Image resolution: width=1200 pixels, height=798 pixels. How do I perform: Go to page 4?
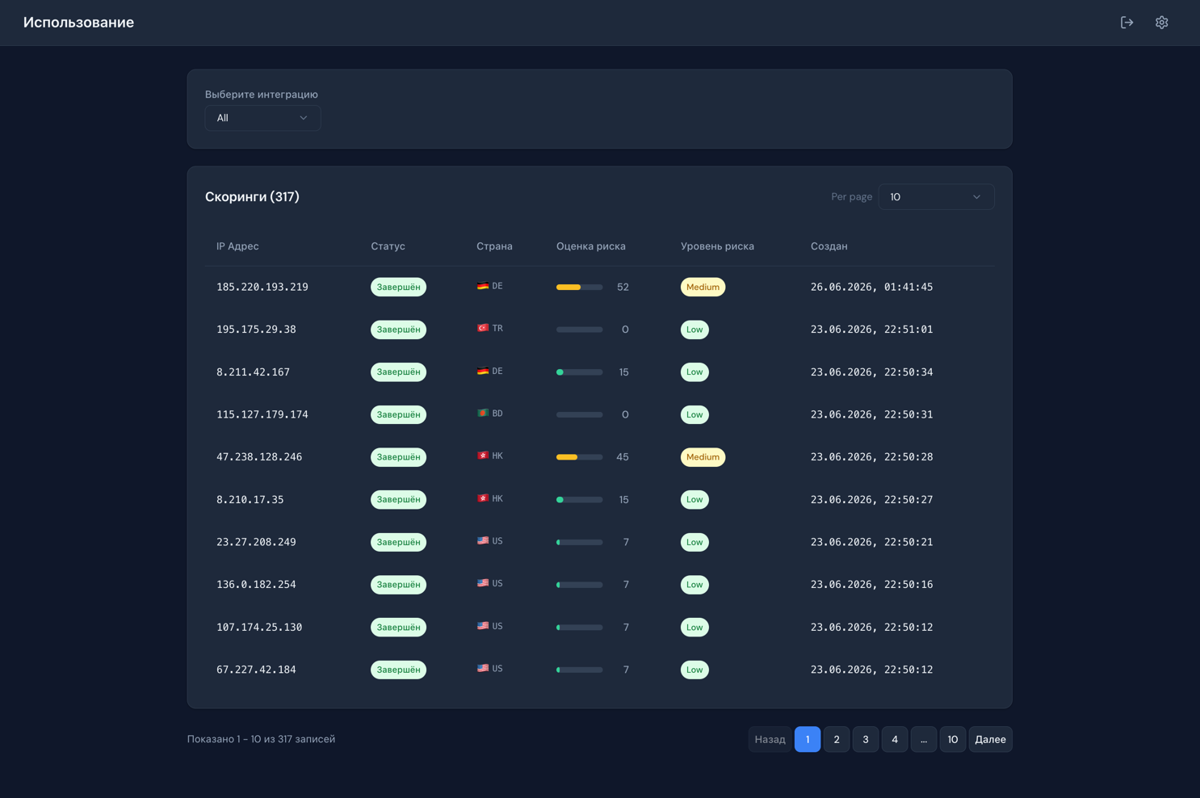click(x=895, y=739)
